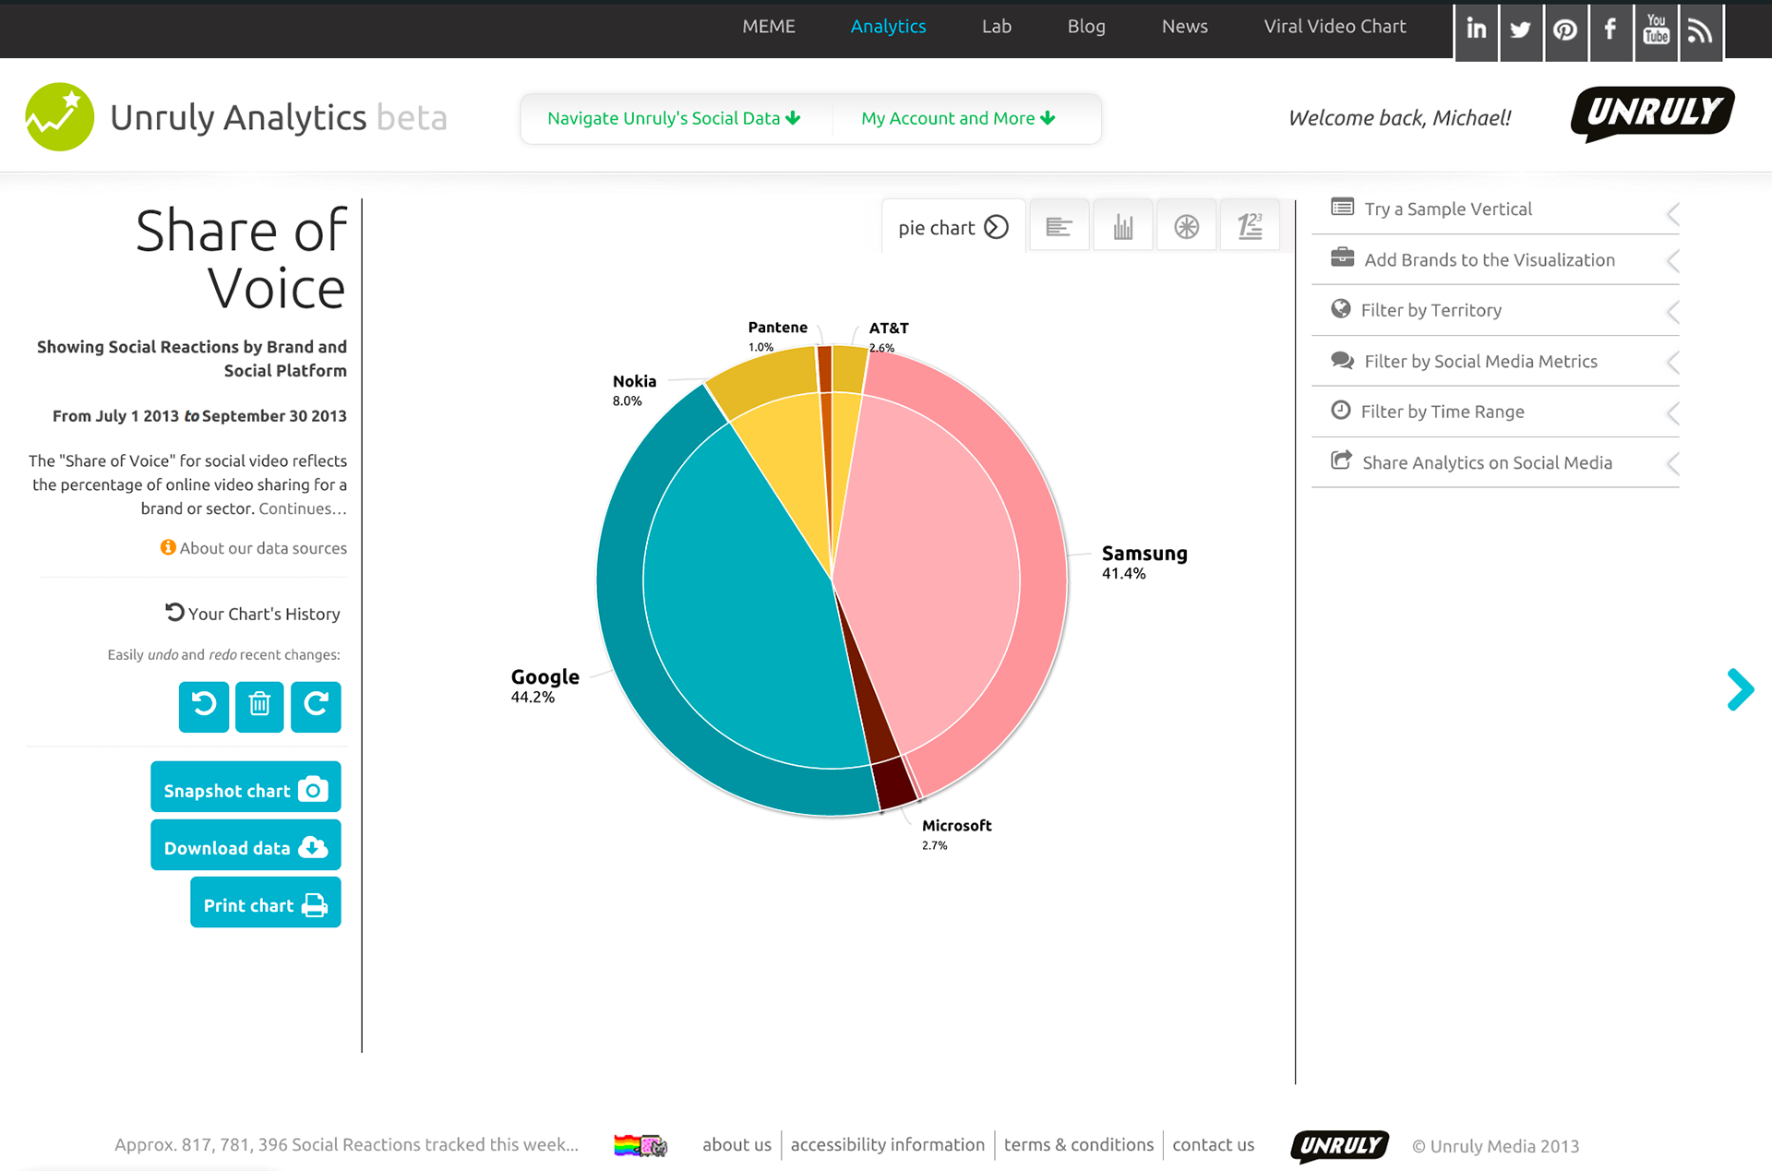Select the radial chart view icon
This screenshot has height=1171, width=1772.
pyautogui.click(x=1186, y=226)
